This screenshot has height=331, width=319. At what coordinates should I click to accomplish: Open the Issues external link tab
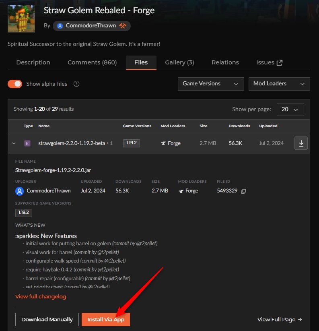[269, 62]
